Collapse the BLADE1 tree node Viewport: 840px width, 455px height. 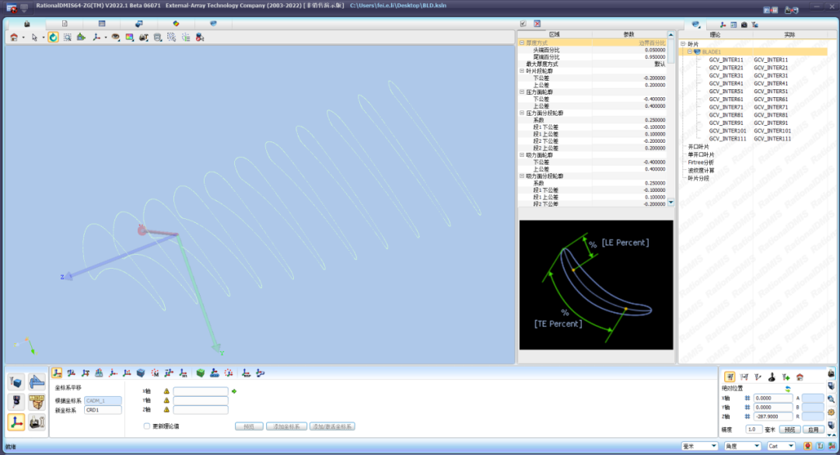tap(689, 51)
